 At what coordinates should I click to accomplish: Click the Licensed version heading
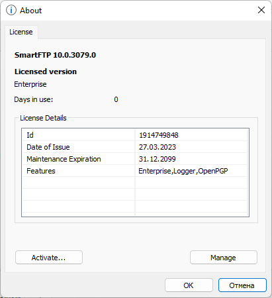46,72
